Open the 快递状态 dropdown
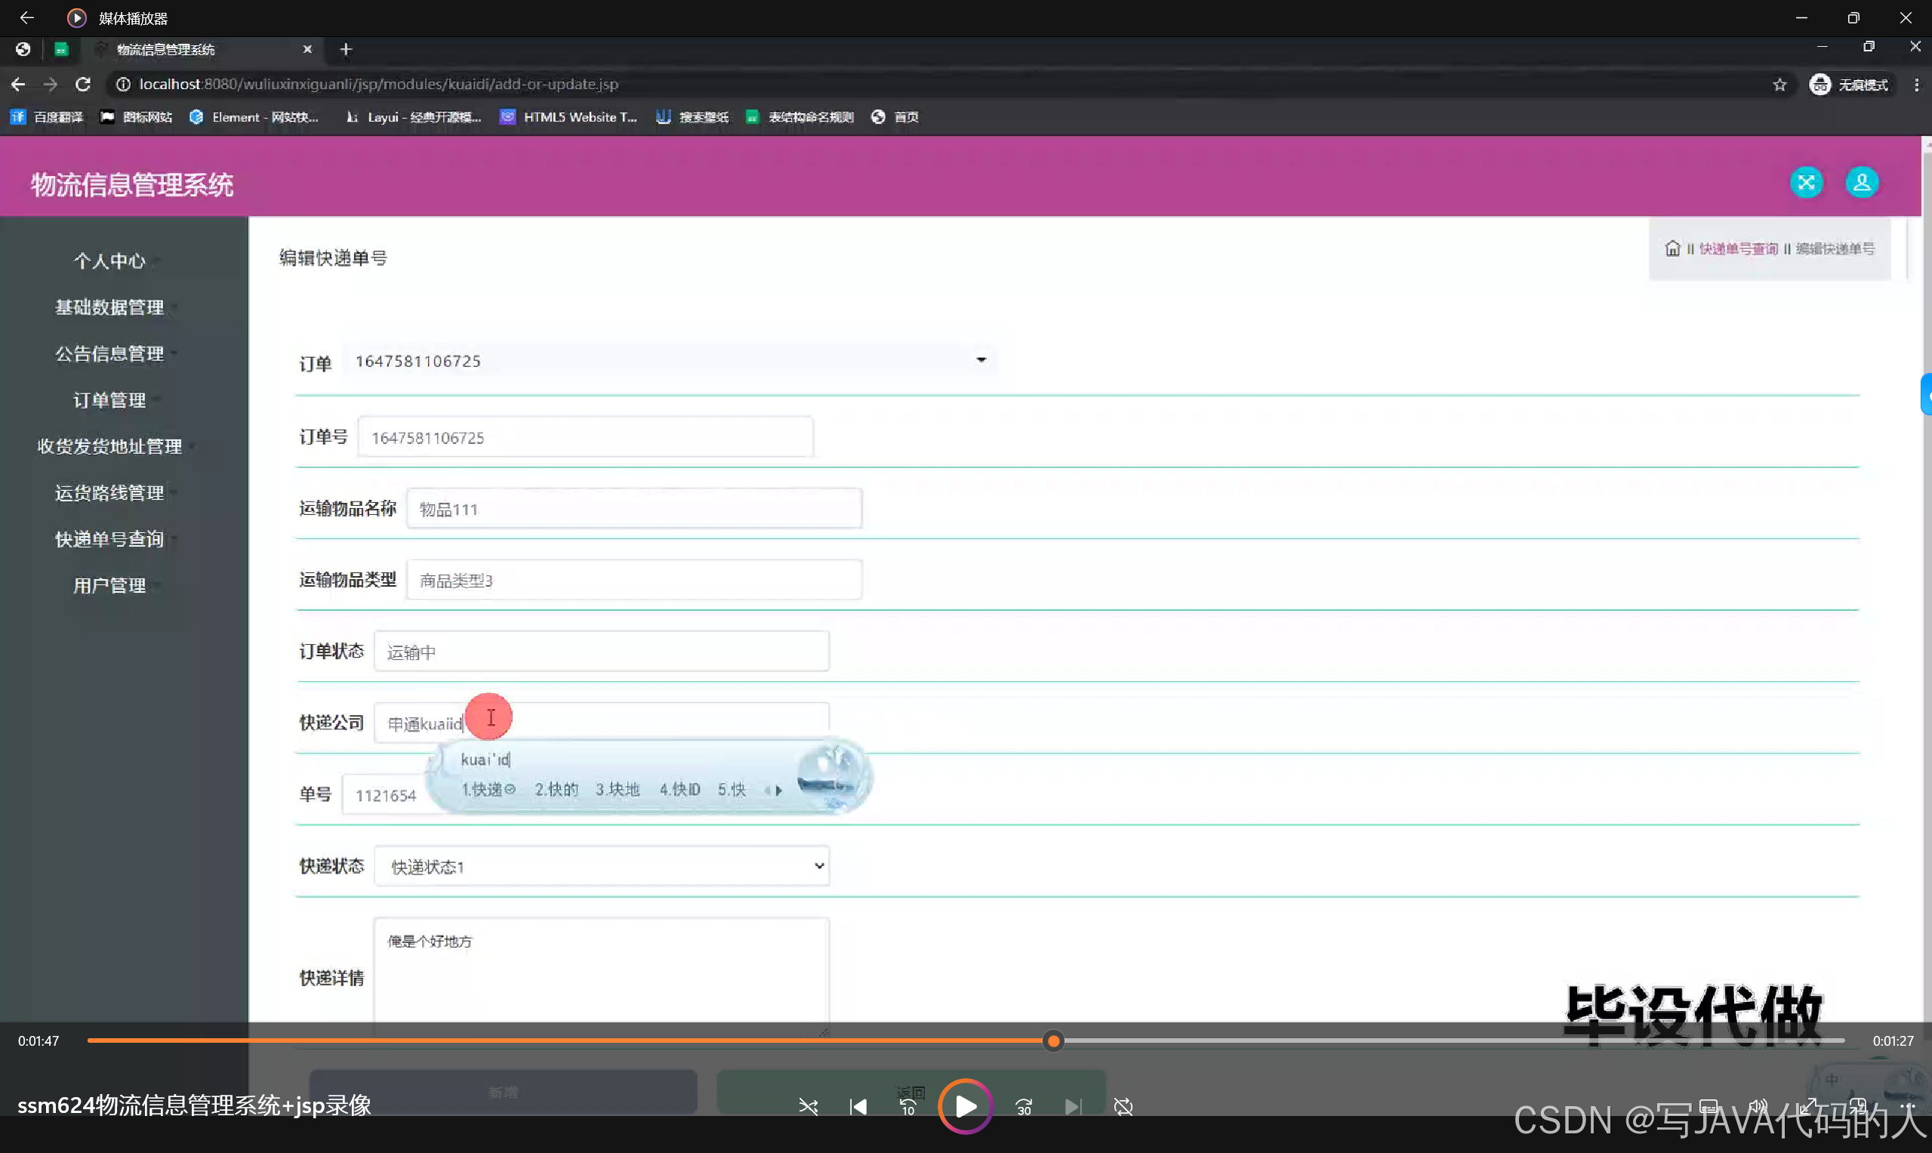1932x1153 pixels. point(601,866)
